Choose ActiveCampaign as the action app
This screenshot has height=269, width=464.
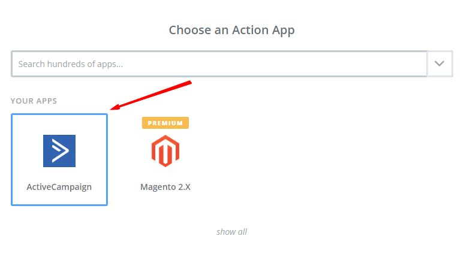[59, 160]
